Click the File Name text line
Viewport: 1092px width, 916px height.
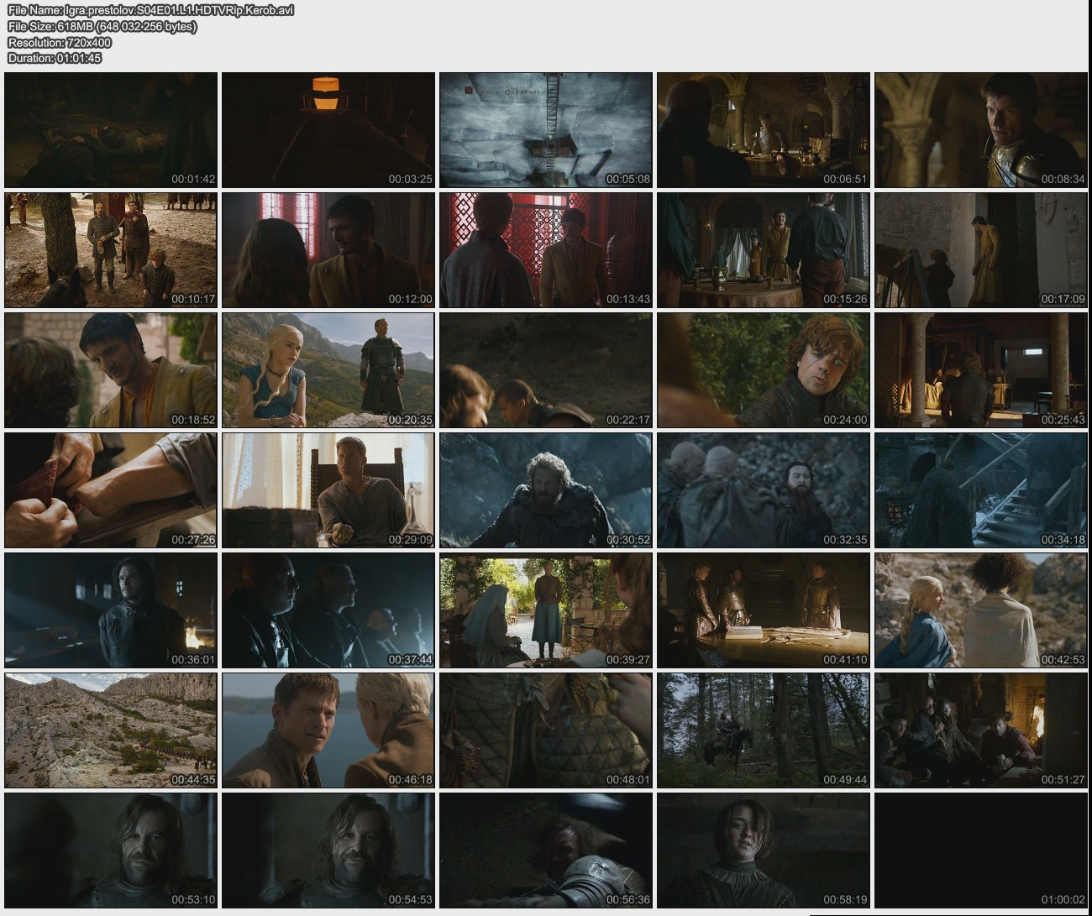pyautogui.click(x=150, y=10)
